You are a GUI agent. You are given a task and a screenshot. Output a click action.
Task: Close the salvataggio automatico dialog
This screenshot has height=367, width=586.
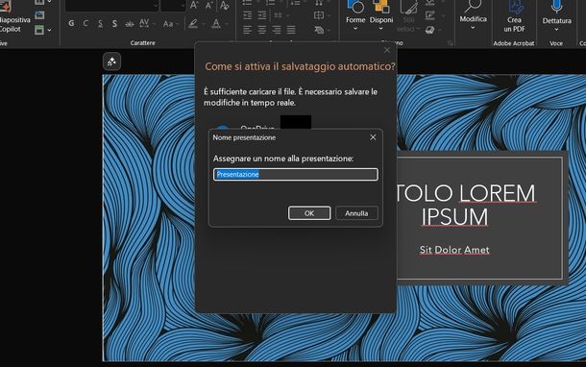(387, 50)
